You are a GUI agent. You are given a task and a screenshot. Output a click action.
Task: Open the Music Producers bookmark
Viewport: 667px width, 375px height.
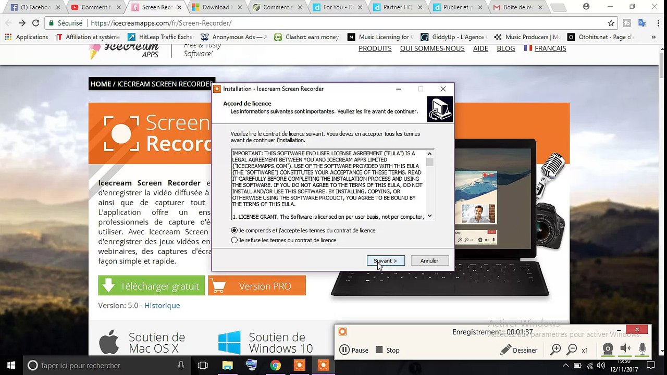527,37
